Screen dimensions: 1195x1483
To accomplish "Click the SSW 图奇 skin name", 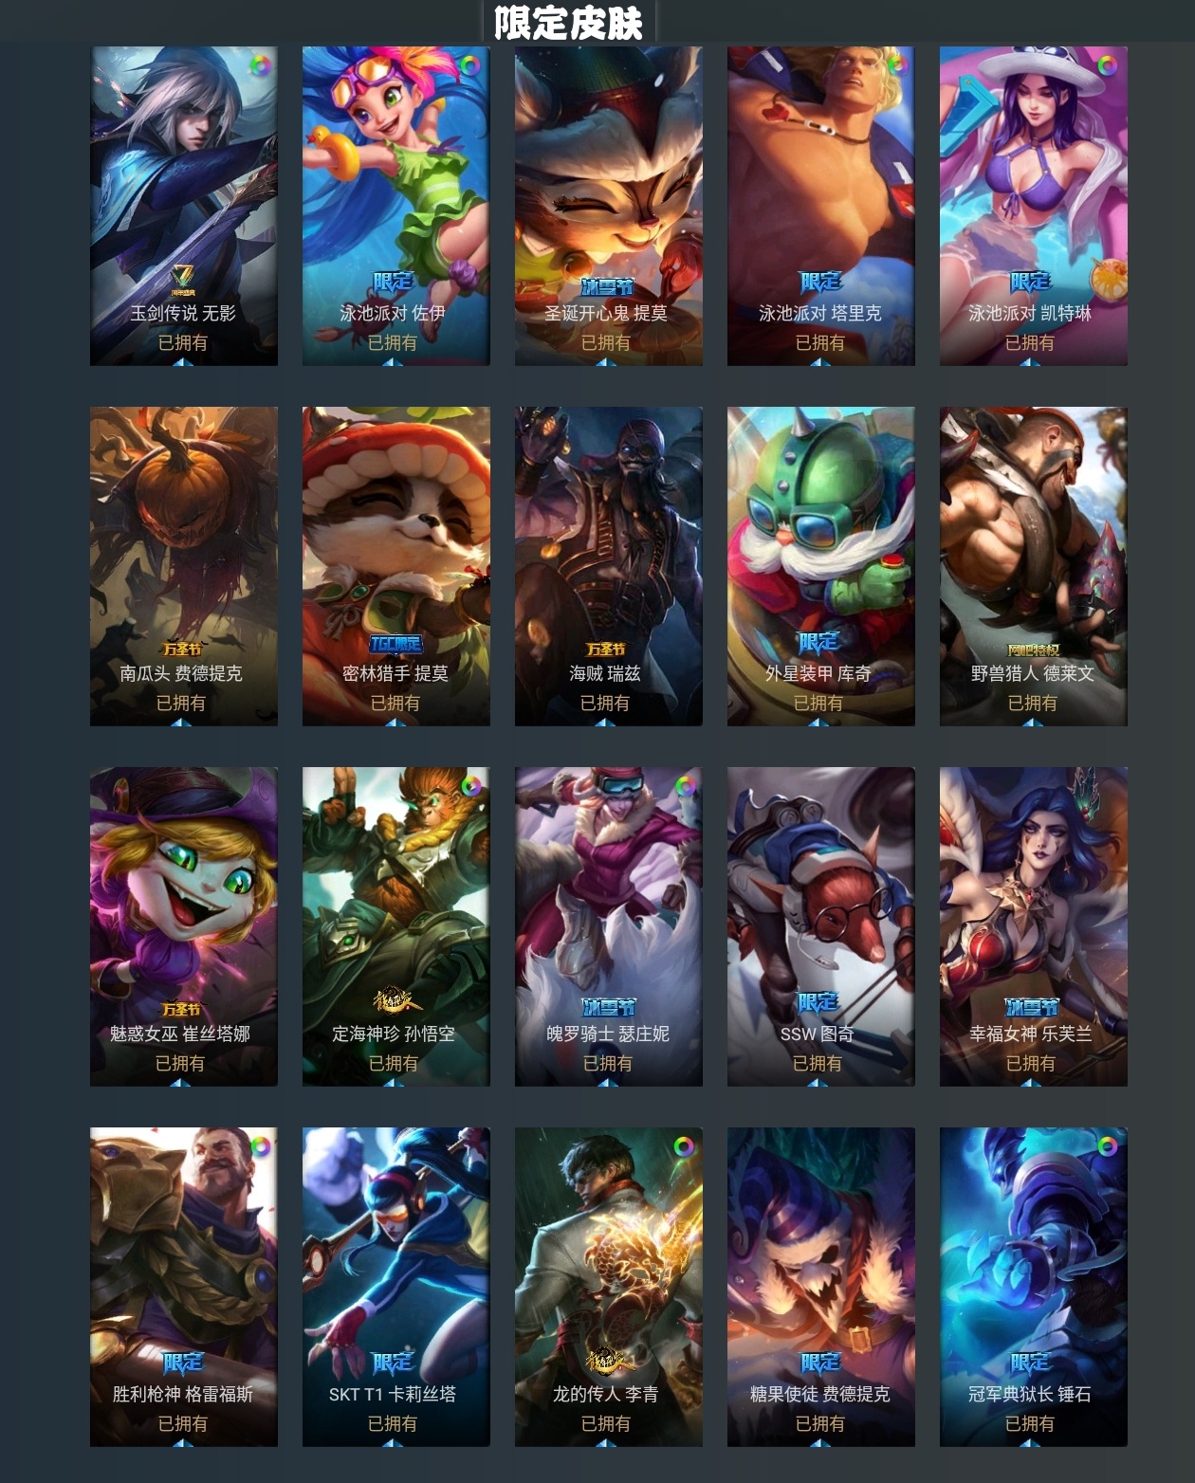I will tap(818, 1034).
